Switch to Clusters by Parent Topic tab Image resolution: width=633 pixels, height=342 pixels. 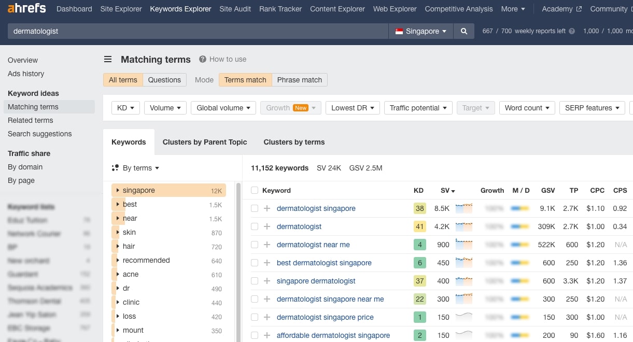tap(205, 142)
